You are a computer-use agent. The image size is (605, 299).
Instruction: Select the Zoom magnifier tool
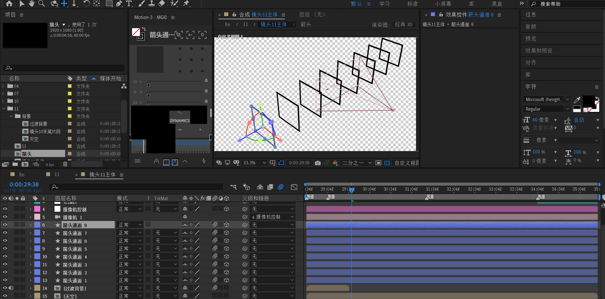coord(41,3)
